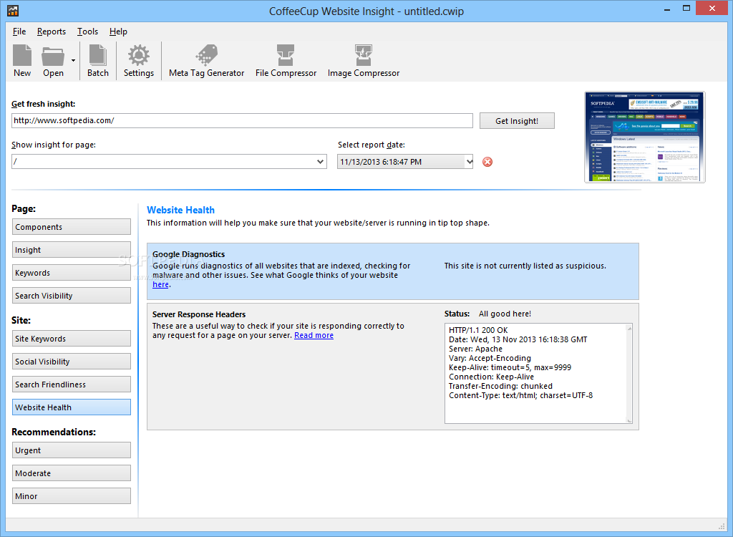Click the Softpedia website thumbnail preview

(x=645, y=137)
